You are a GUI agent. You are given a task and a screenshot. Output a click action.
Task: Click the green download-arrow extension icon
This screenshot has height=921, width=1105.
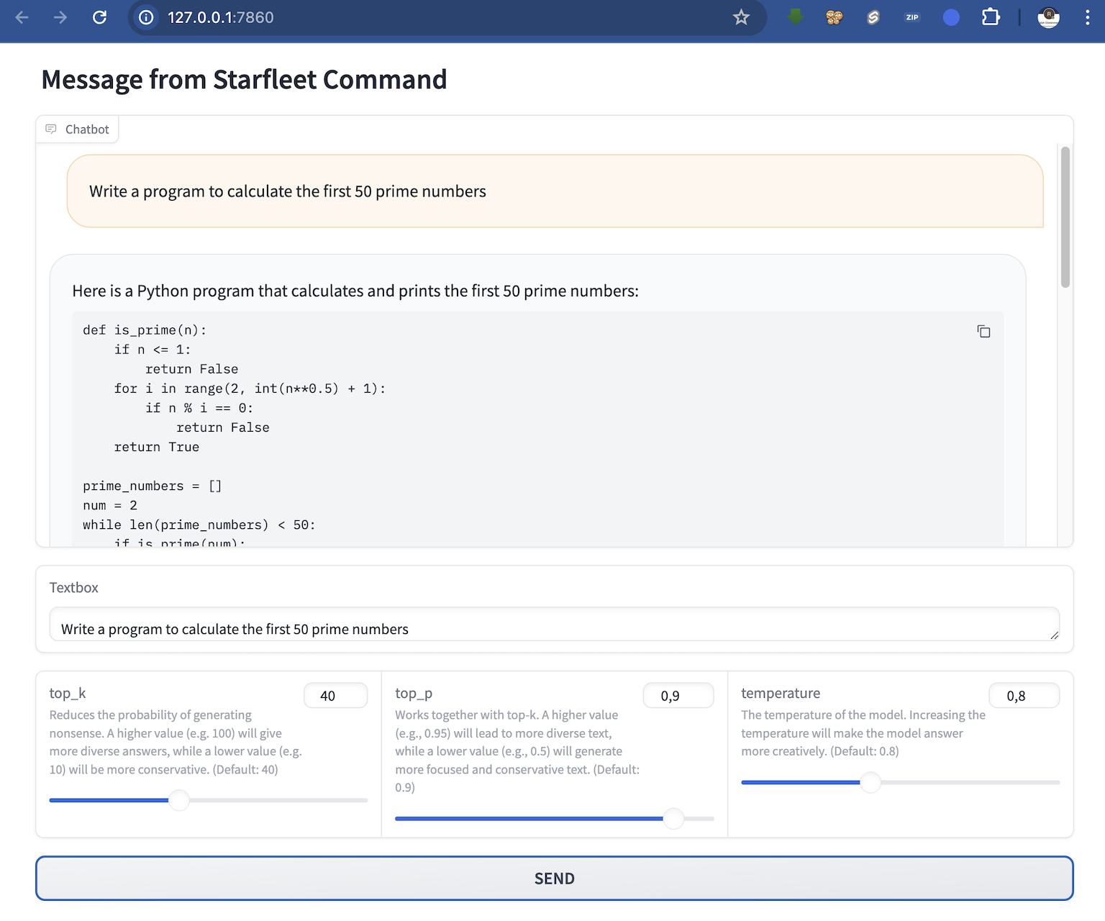[794, 17]
